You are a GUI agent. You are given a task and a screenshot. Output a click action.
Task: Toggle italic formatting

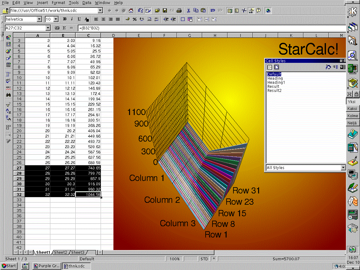(x=72, y=19)
